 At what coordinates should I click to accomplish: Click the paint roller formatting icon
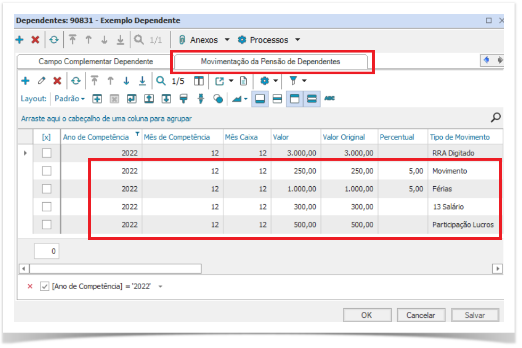click(183, 99)
